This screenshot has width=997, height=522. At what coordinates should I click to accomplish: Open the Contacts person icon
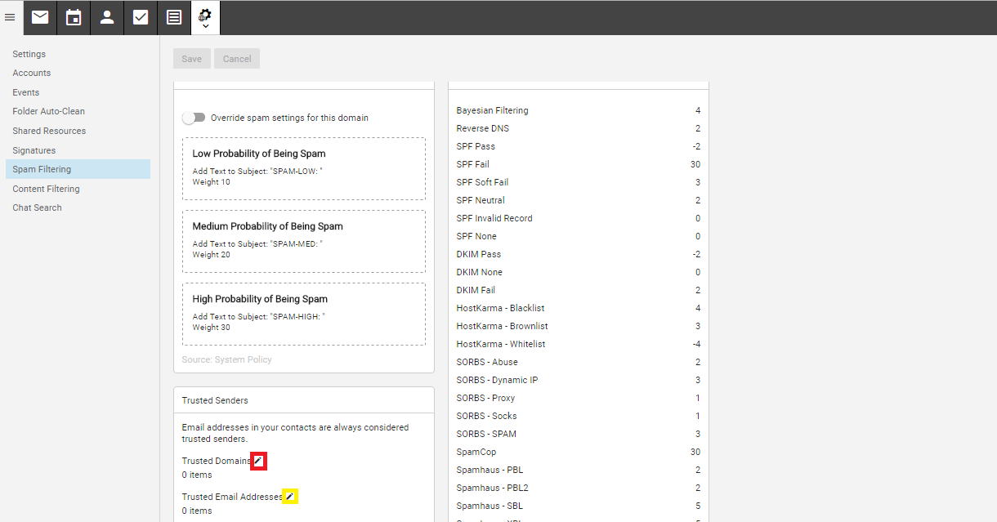[106, 17]
